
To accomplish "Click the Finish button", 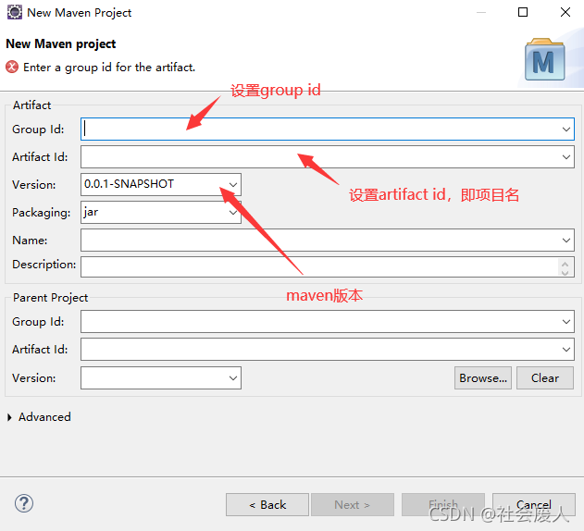I will point(443,505).
